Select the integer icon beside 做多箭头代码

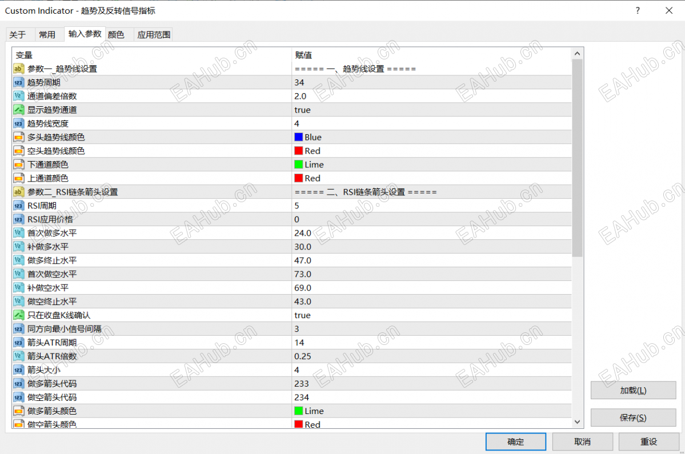18,383
